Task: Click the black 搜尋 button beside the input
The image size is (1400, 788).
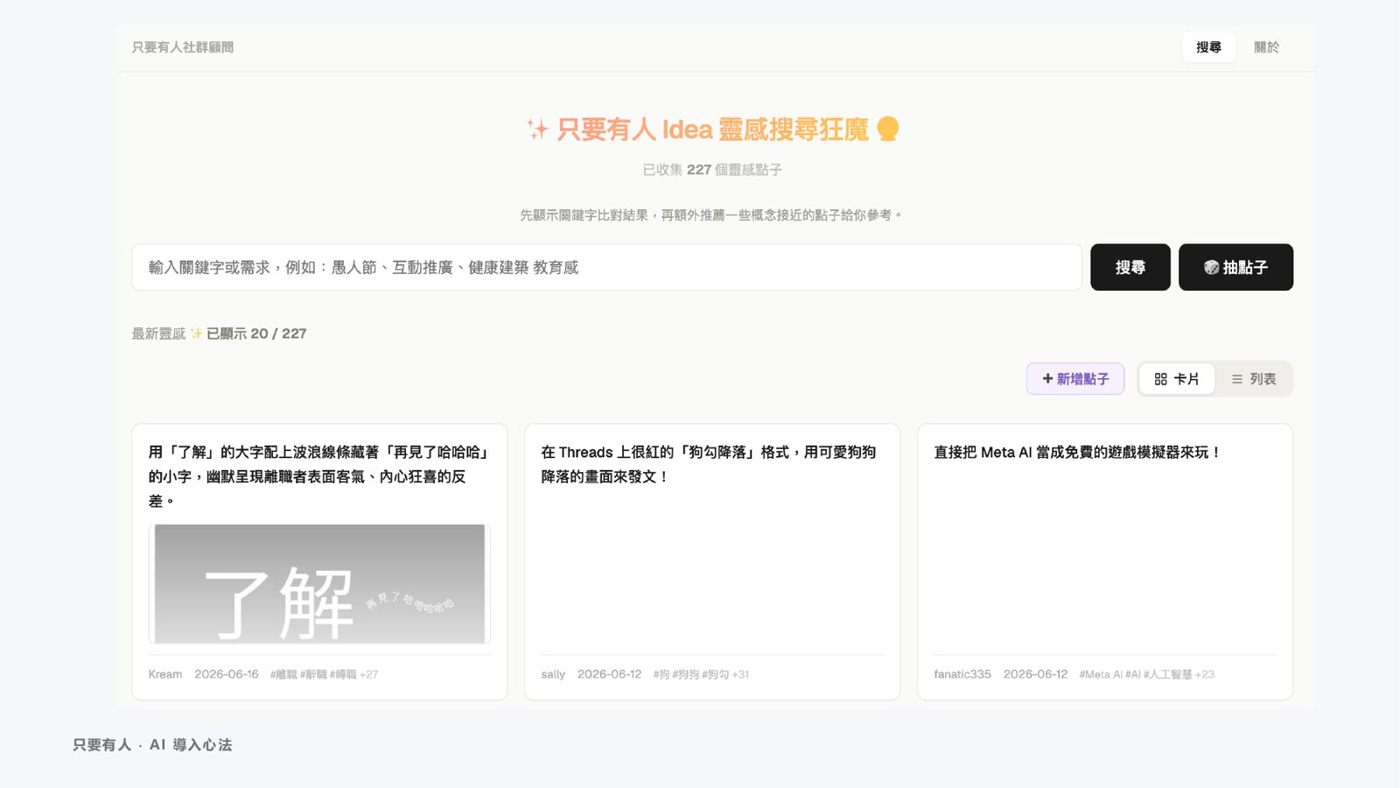Action: tap(1130, 267)
